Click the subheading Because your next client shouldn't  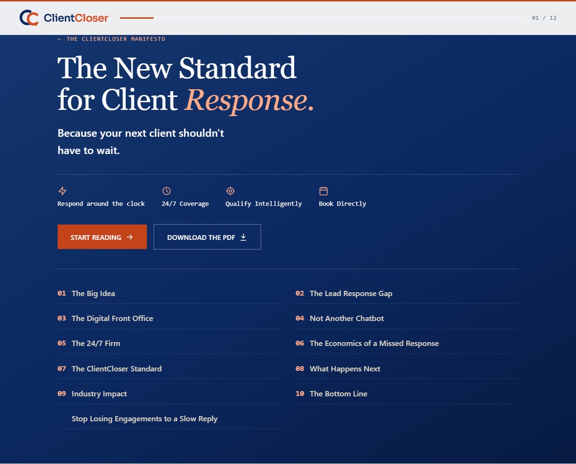[141, 133]
